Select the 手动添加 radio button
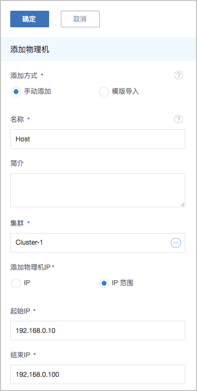The height and width of the screenshot is (391, 197). pyautogui.click(x=16, y=92)
